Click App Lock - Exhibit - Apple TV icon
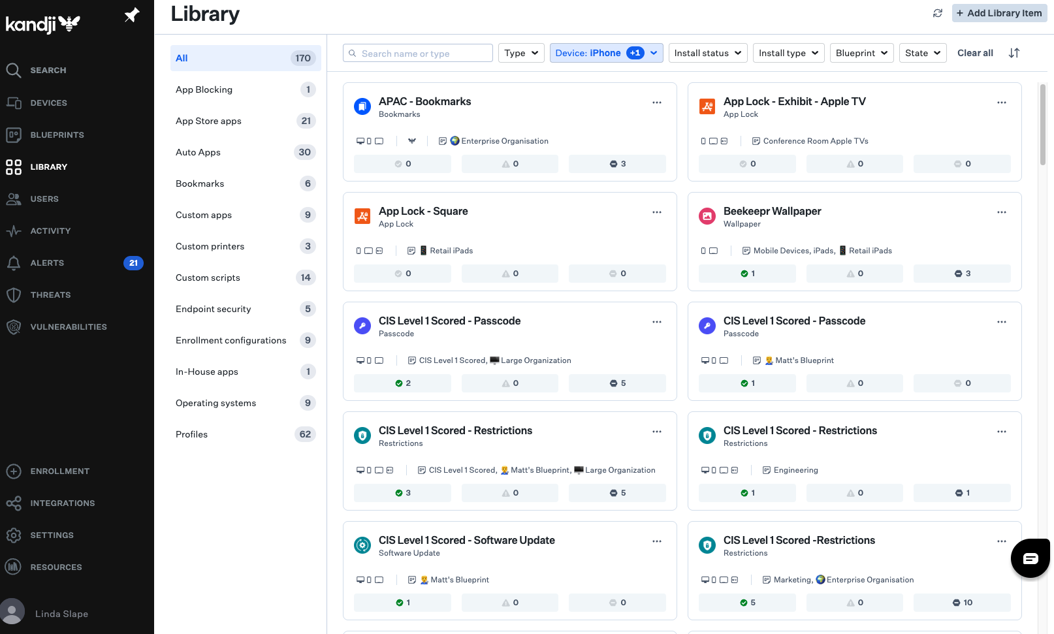 click(x=707, y=106)
